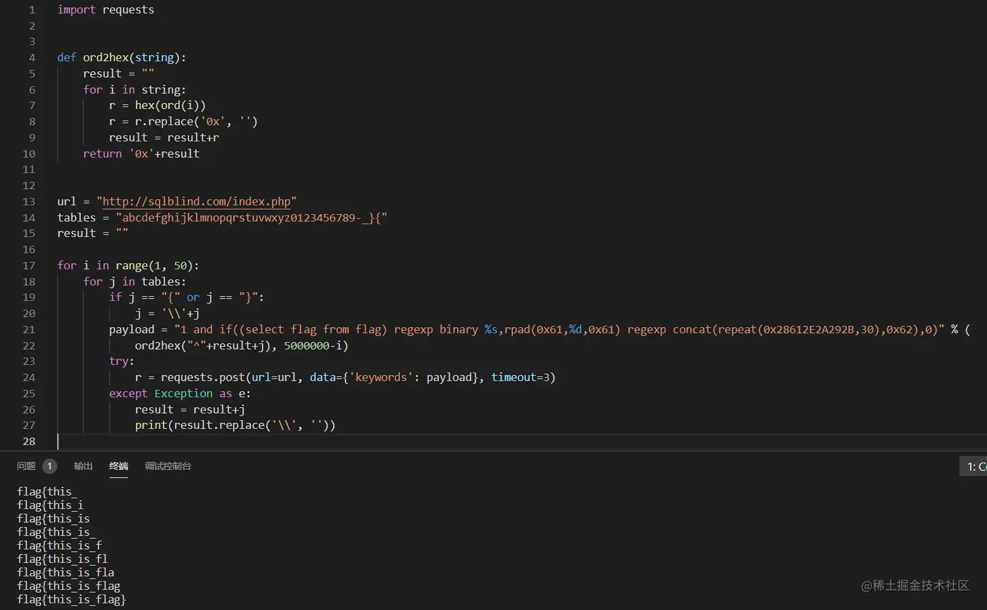
Task: Click the 'r = r.replace('0x', '')' line
Action: (183, 121)
